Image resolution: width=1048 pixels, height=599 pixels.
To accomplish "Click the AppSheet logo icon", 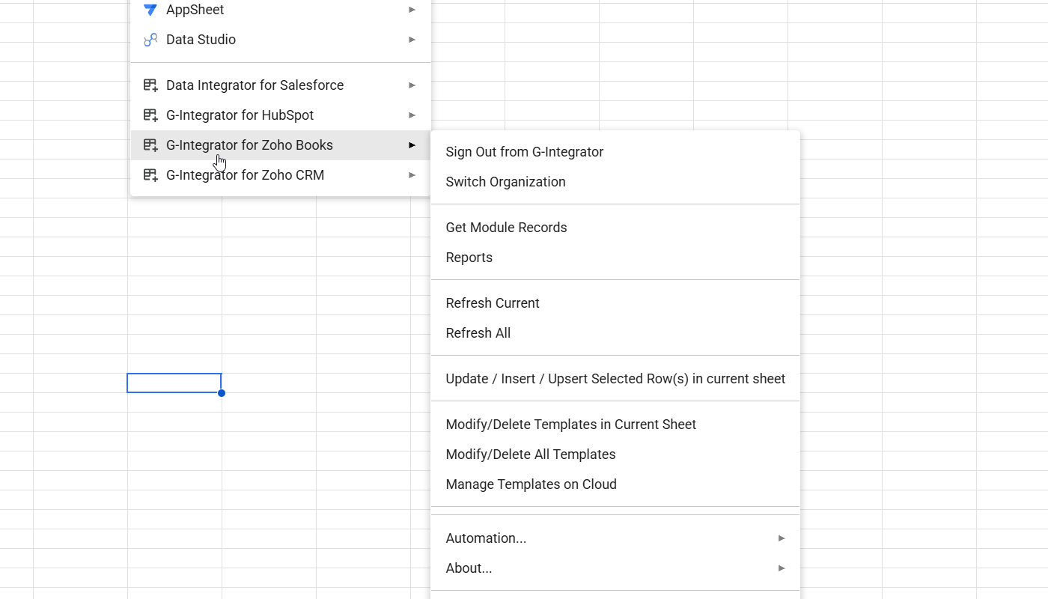I will 150,10.
